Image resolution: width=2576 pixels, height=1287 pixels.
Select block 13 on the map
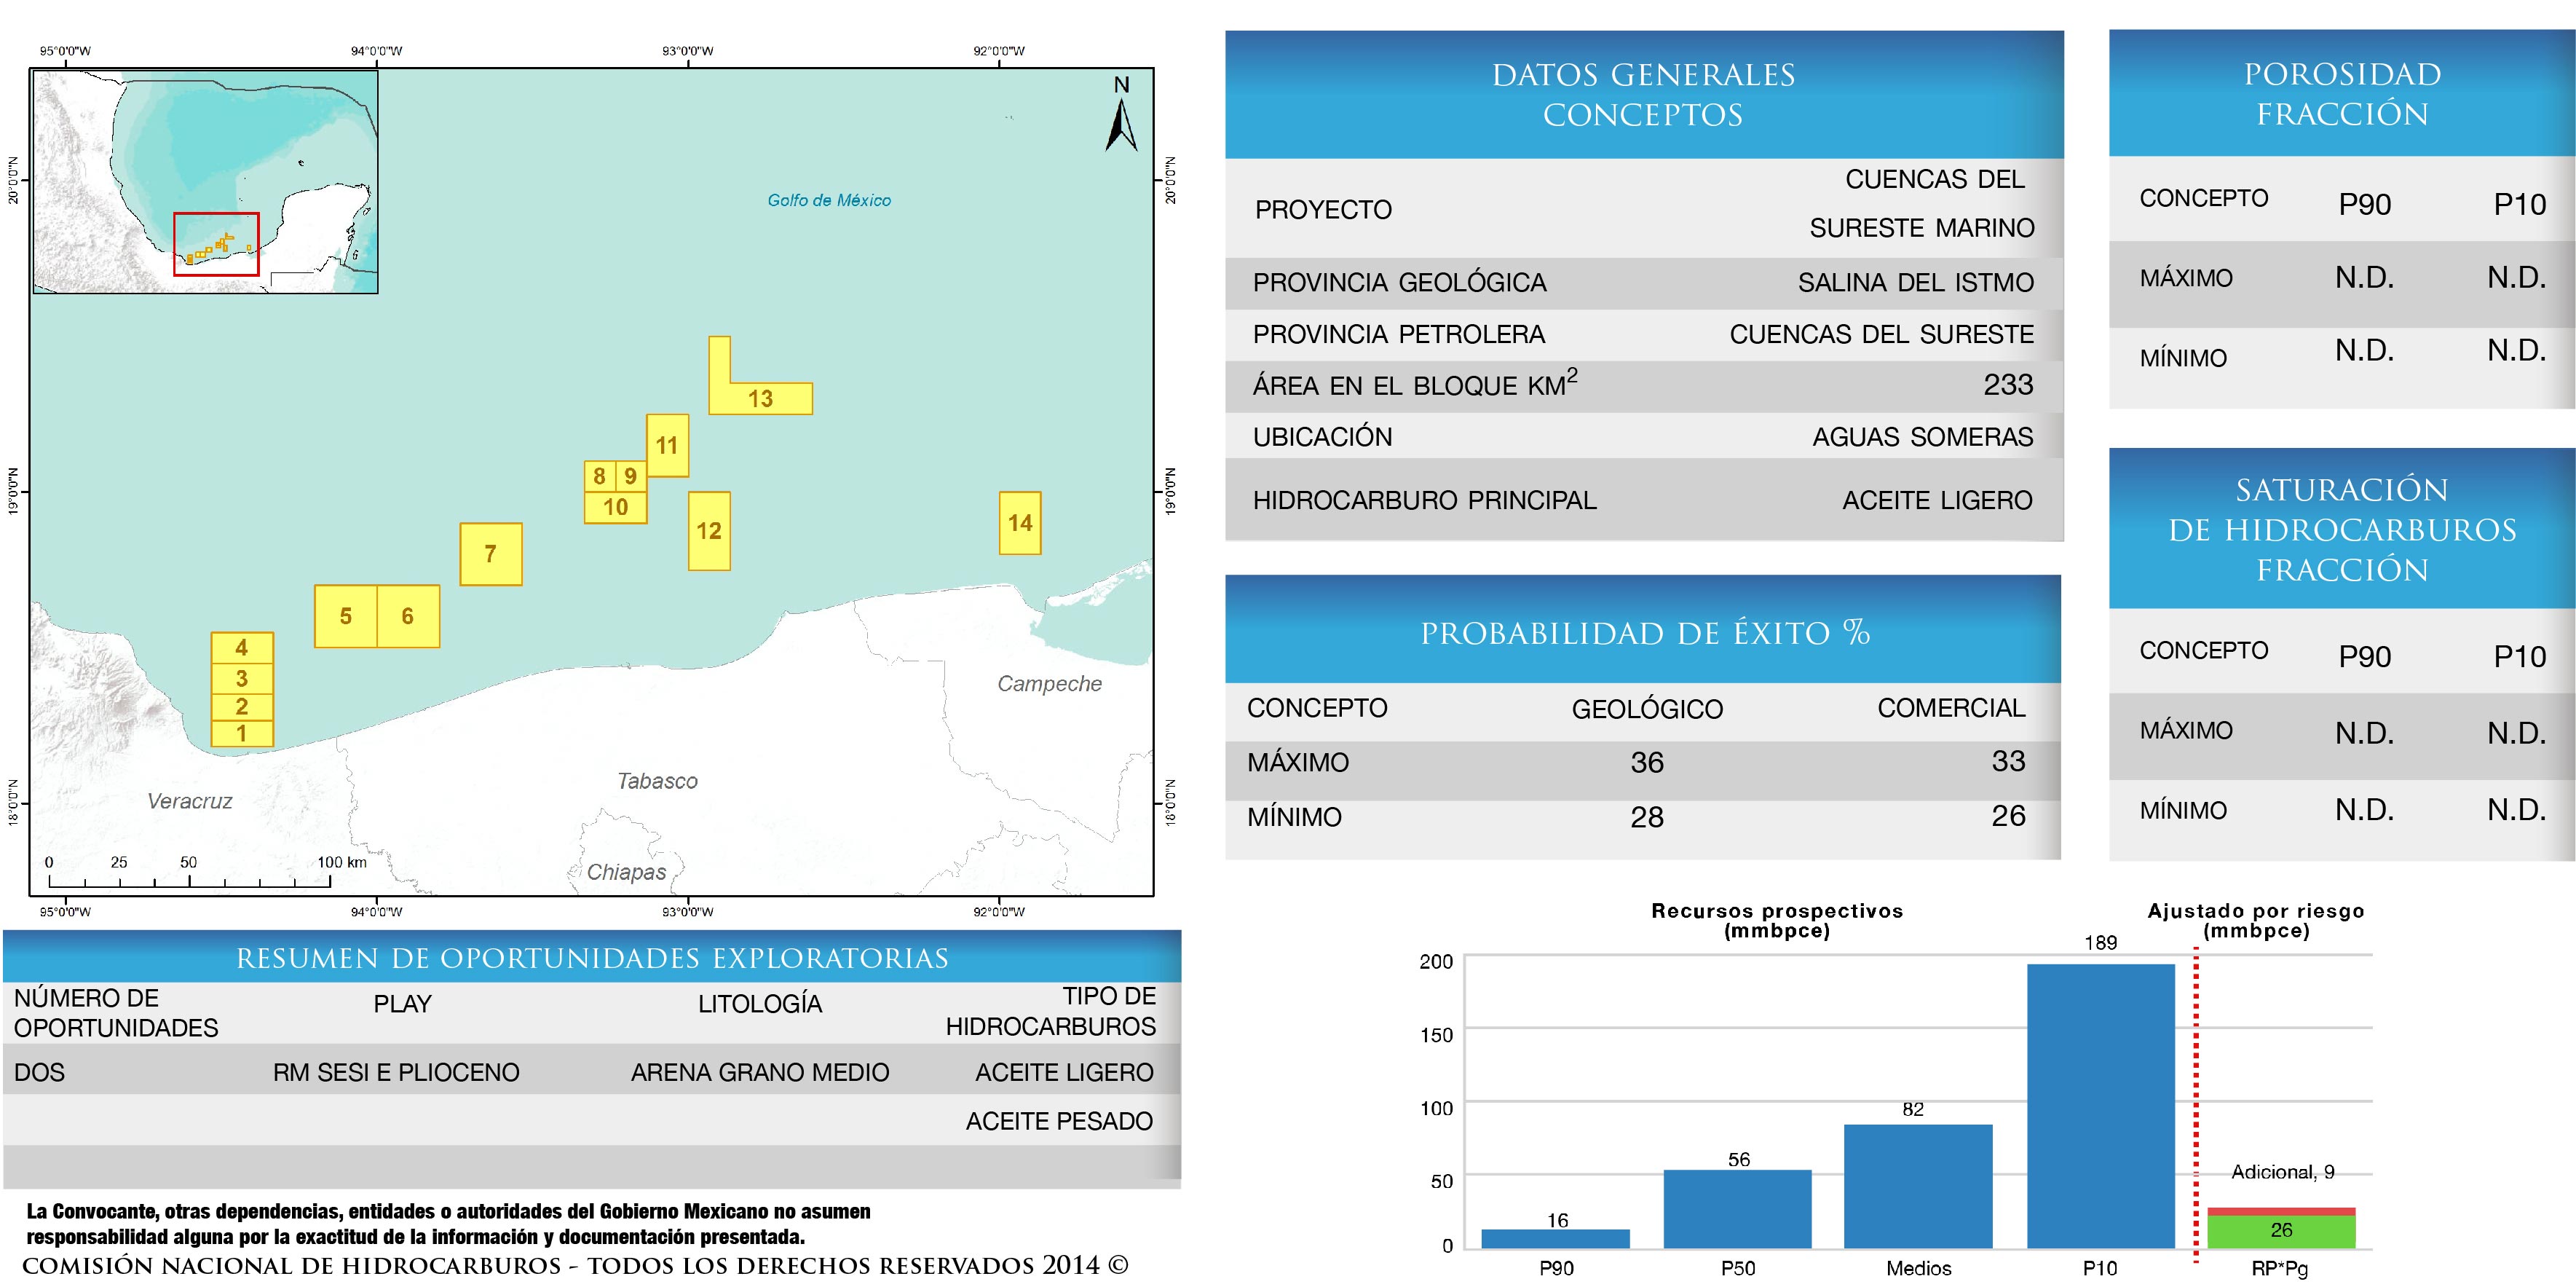coord(761,398)
